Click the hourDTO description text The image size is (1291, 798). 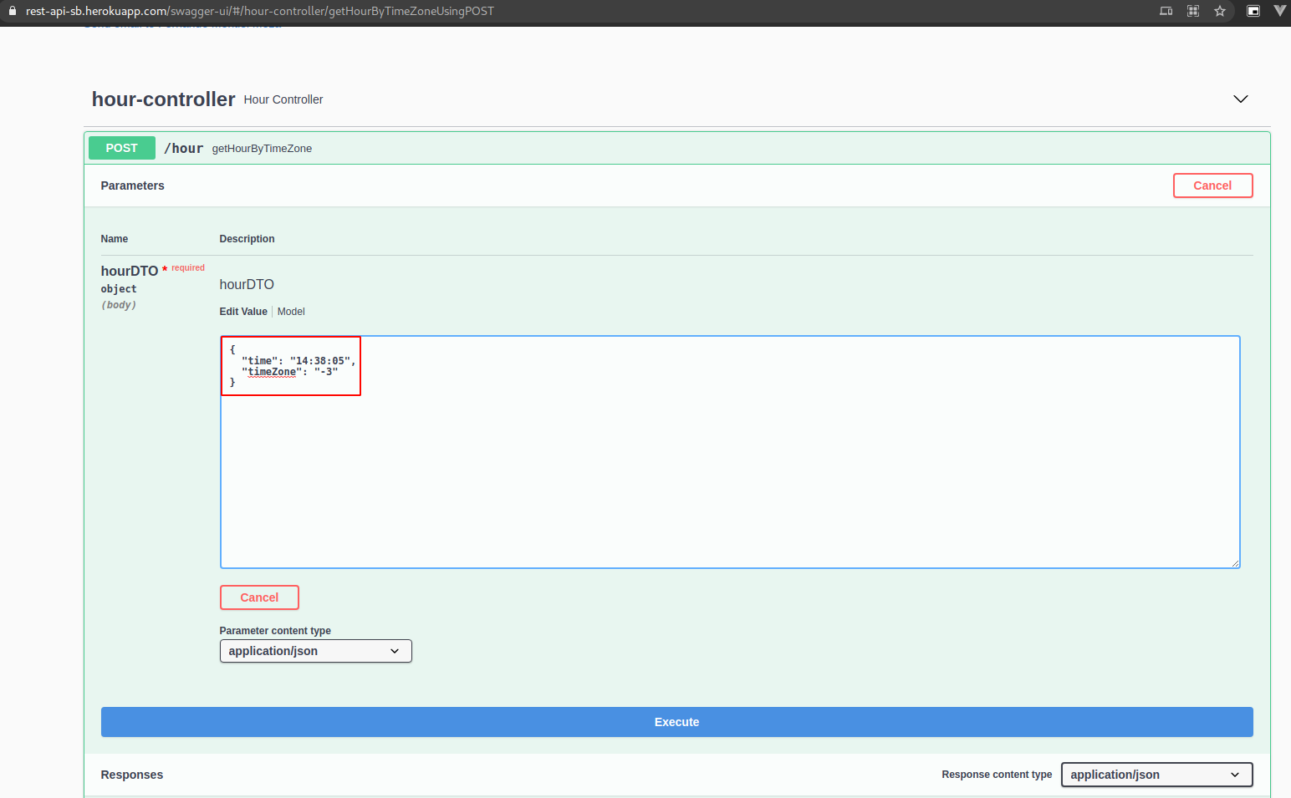coord(247,284)
